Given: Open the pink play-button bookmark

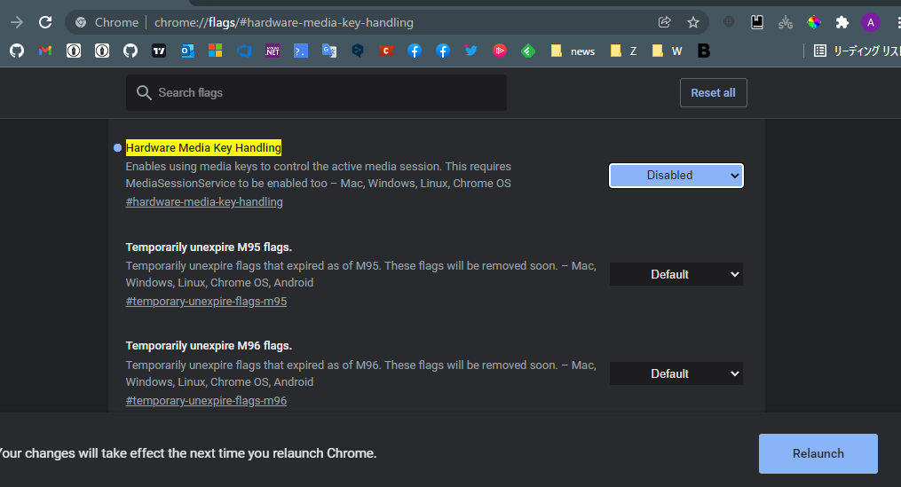Looking at the screenshot, I should 500,51.
